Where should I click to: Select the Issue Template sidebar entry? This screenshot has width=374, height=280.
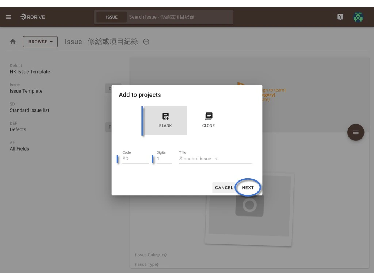click(x=26, y=91)
